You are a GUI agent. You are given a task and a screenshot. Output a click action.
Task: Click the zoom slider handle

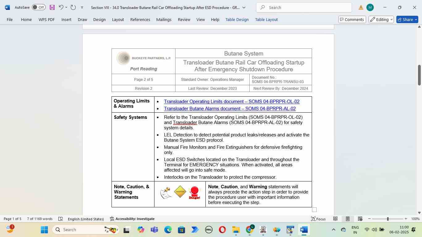(x=388, y=219)
